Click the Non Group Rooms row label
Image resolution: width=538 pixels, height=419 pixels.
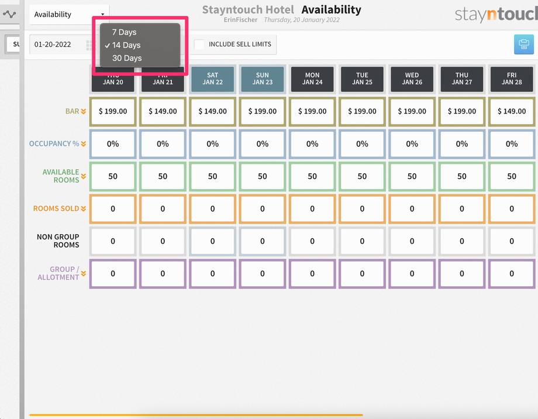(58, 241)
